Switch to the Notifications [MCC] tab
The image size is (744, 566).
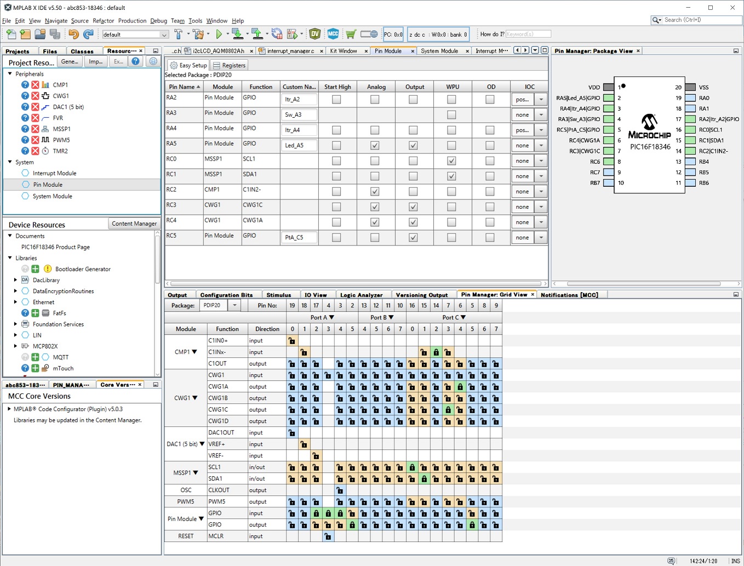[569, 295]
